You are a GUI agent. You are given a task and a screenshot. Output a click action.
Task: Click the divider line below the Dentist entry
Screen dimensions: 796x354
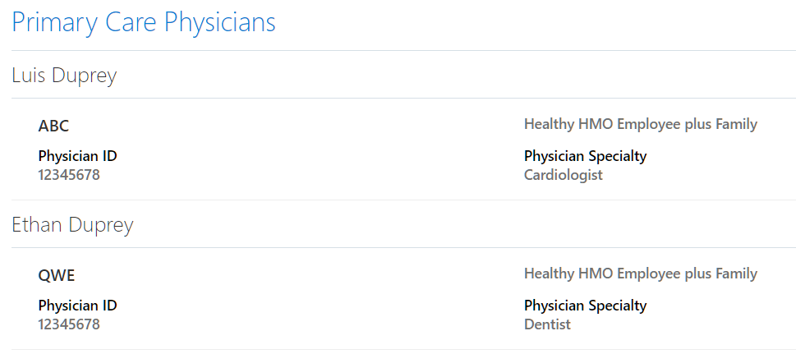tap(403, 350)
